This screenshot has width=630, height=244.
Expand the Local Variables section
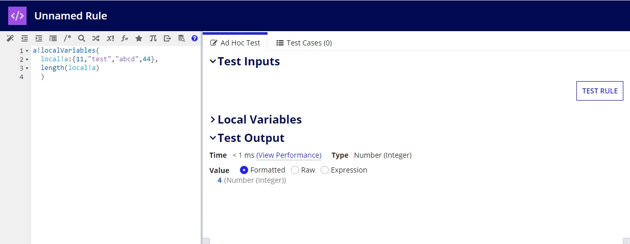point(213,119)
